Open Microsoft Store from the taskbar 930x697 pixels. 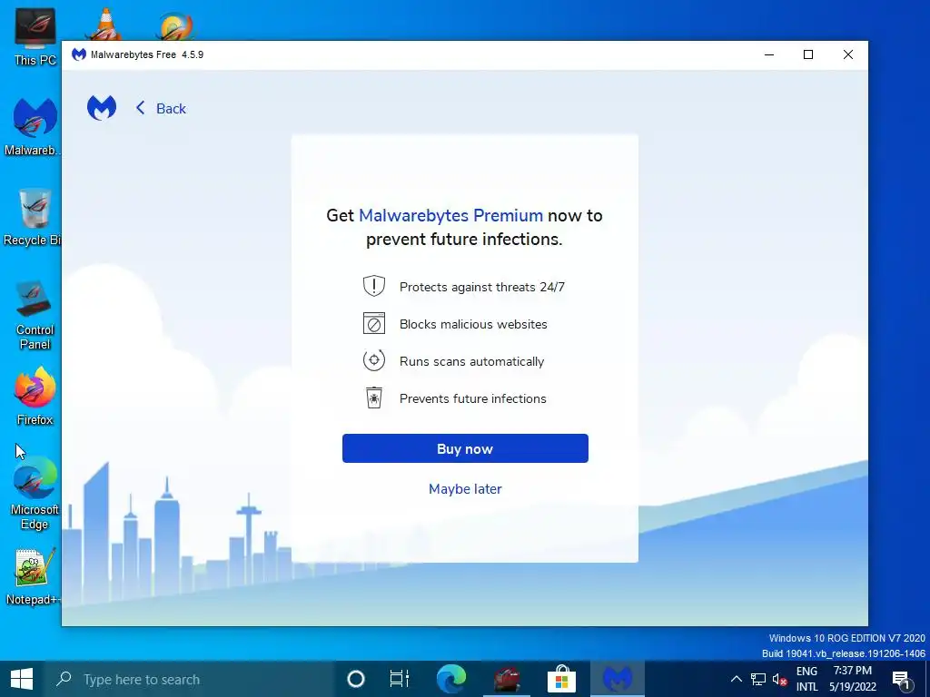561,679
